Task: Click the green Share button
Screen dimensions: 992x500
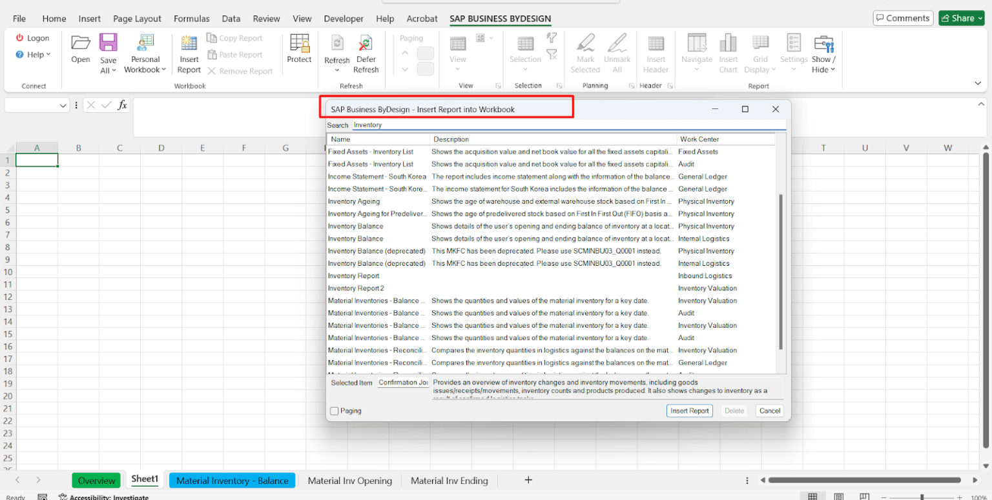Action: 962,18
